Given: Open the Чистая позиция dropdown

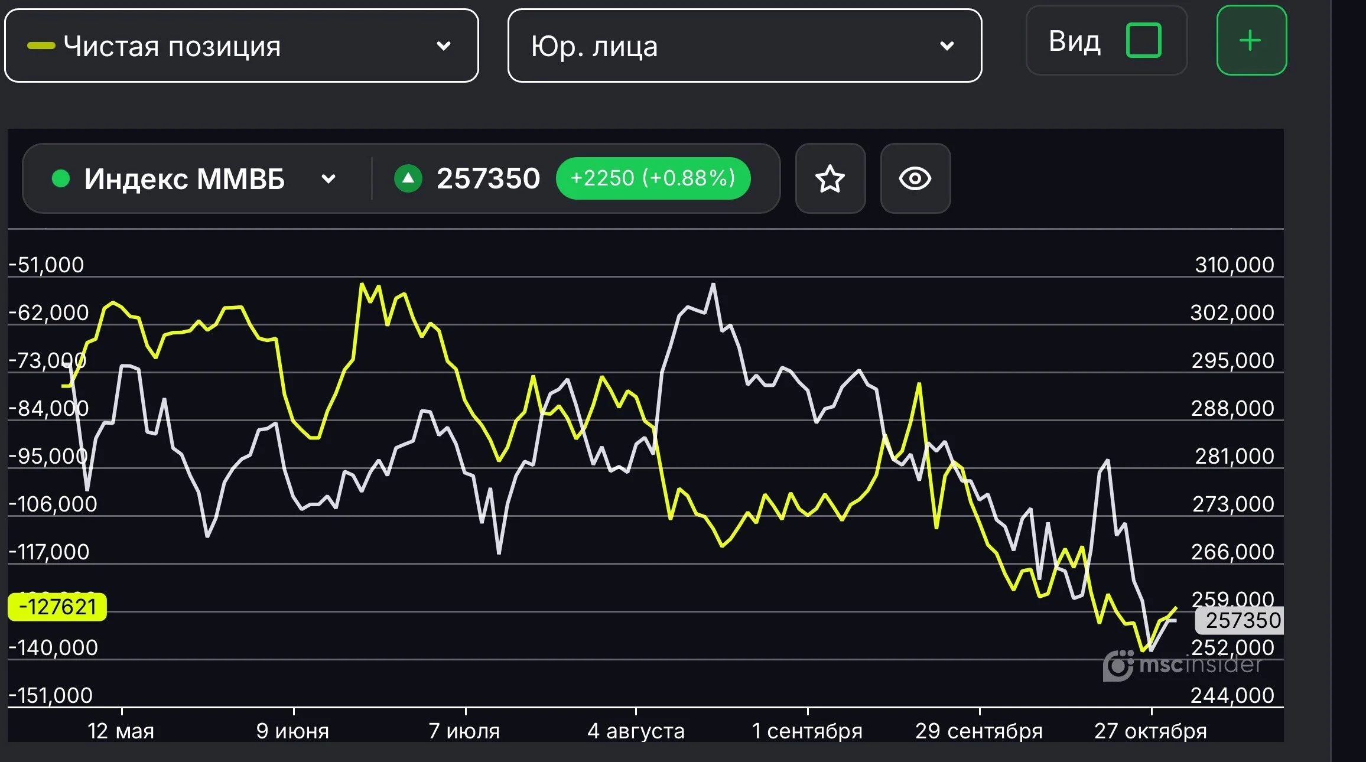Looking at the screenshot, I should point(241,45).
